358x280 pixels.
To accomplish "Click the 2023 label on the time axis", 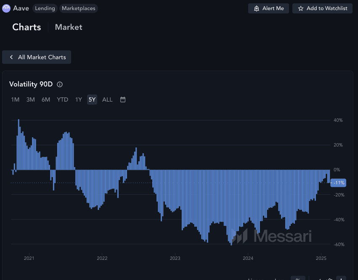I will (x=175, y=258).
